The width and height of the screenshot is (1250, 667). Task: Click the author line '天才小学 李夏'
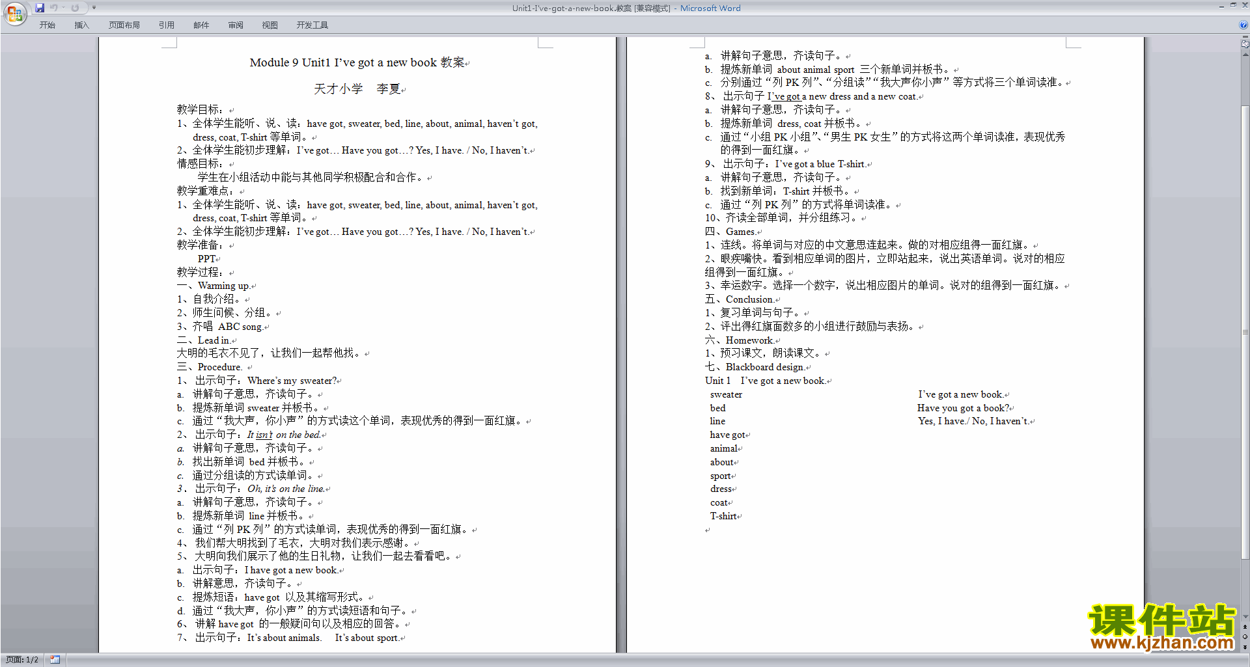tap(357, 89)
